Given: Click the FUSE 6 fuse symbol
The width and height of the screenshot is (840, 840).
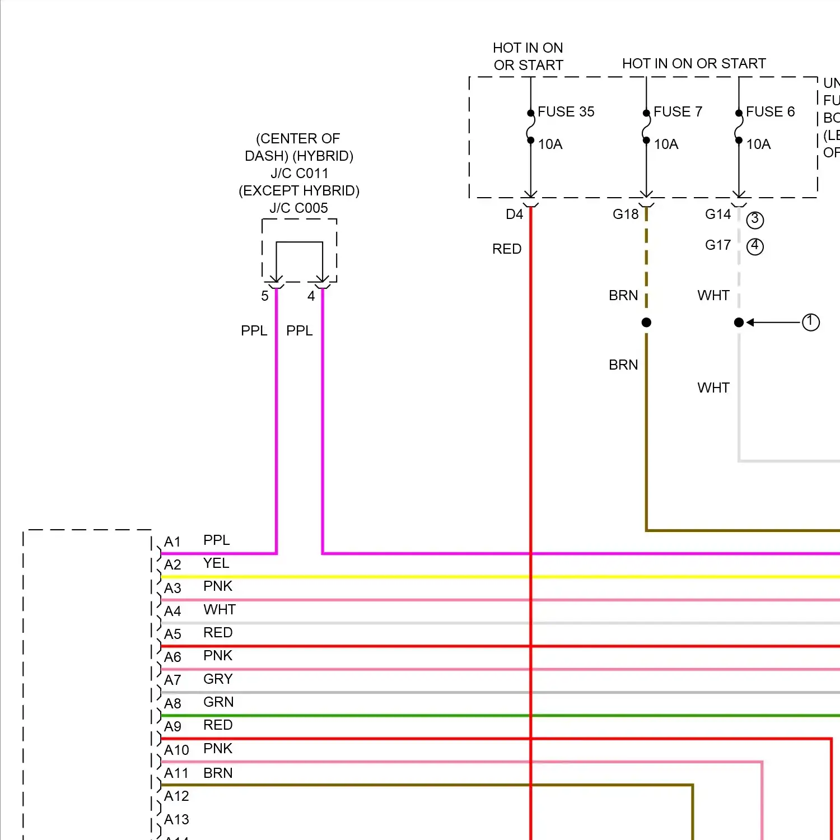Looking at the screenshot, I should coord(739,127).
